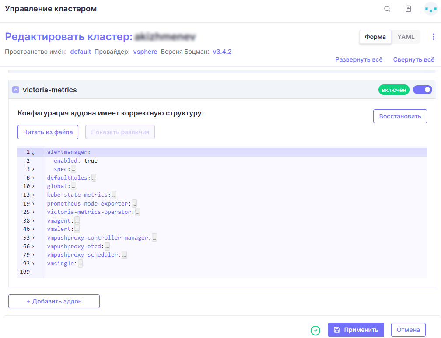Open the documentation book icon
441x338 pixels.
408,9
